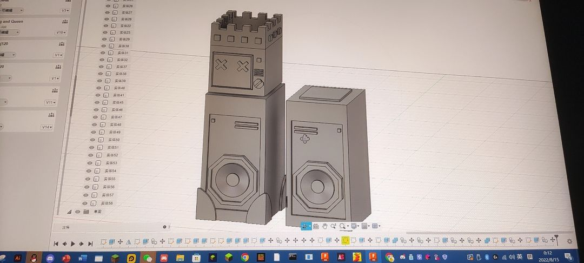Viewport: 584px width, 263px height.
Task: Open the Grid settings dropdown arrow
Action: click(x=369, y=227)
